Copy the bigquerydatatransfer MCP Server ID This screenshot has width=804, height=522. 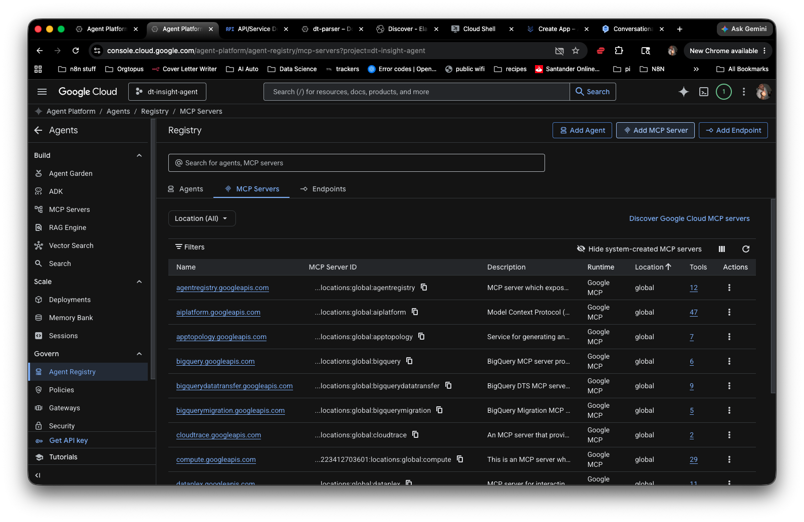click(448, 385)
